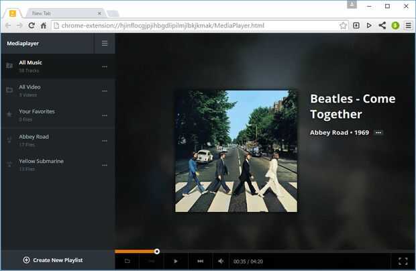Click the All Video folder icon

pyautogui.click(x=9, y=90)
